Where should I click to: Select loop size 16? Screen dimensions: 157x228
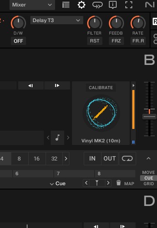coord(37,158)
